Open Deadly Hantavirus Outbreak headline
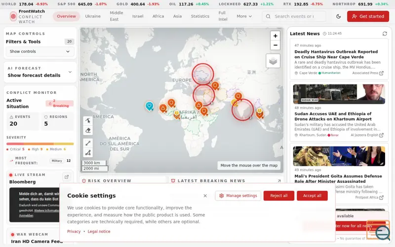 pos(336,54)
